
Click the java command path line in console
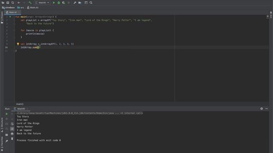tap(80, 113)
